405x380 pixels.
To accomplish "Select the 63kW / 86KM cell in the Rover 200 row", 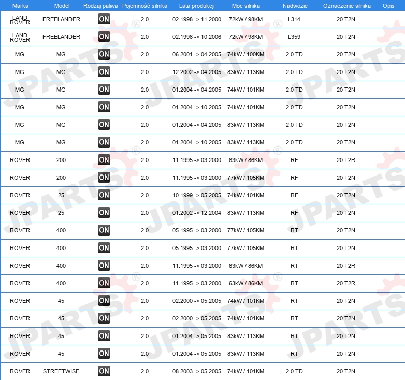I will pos(245,160).
